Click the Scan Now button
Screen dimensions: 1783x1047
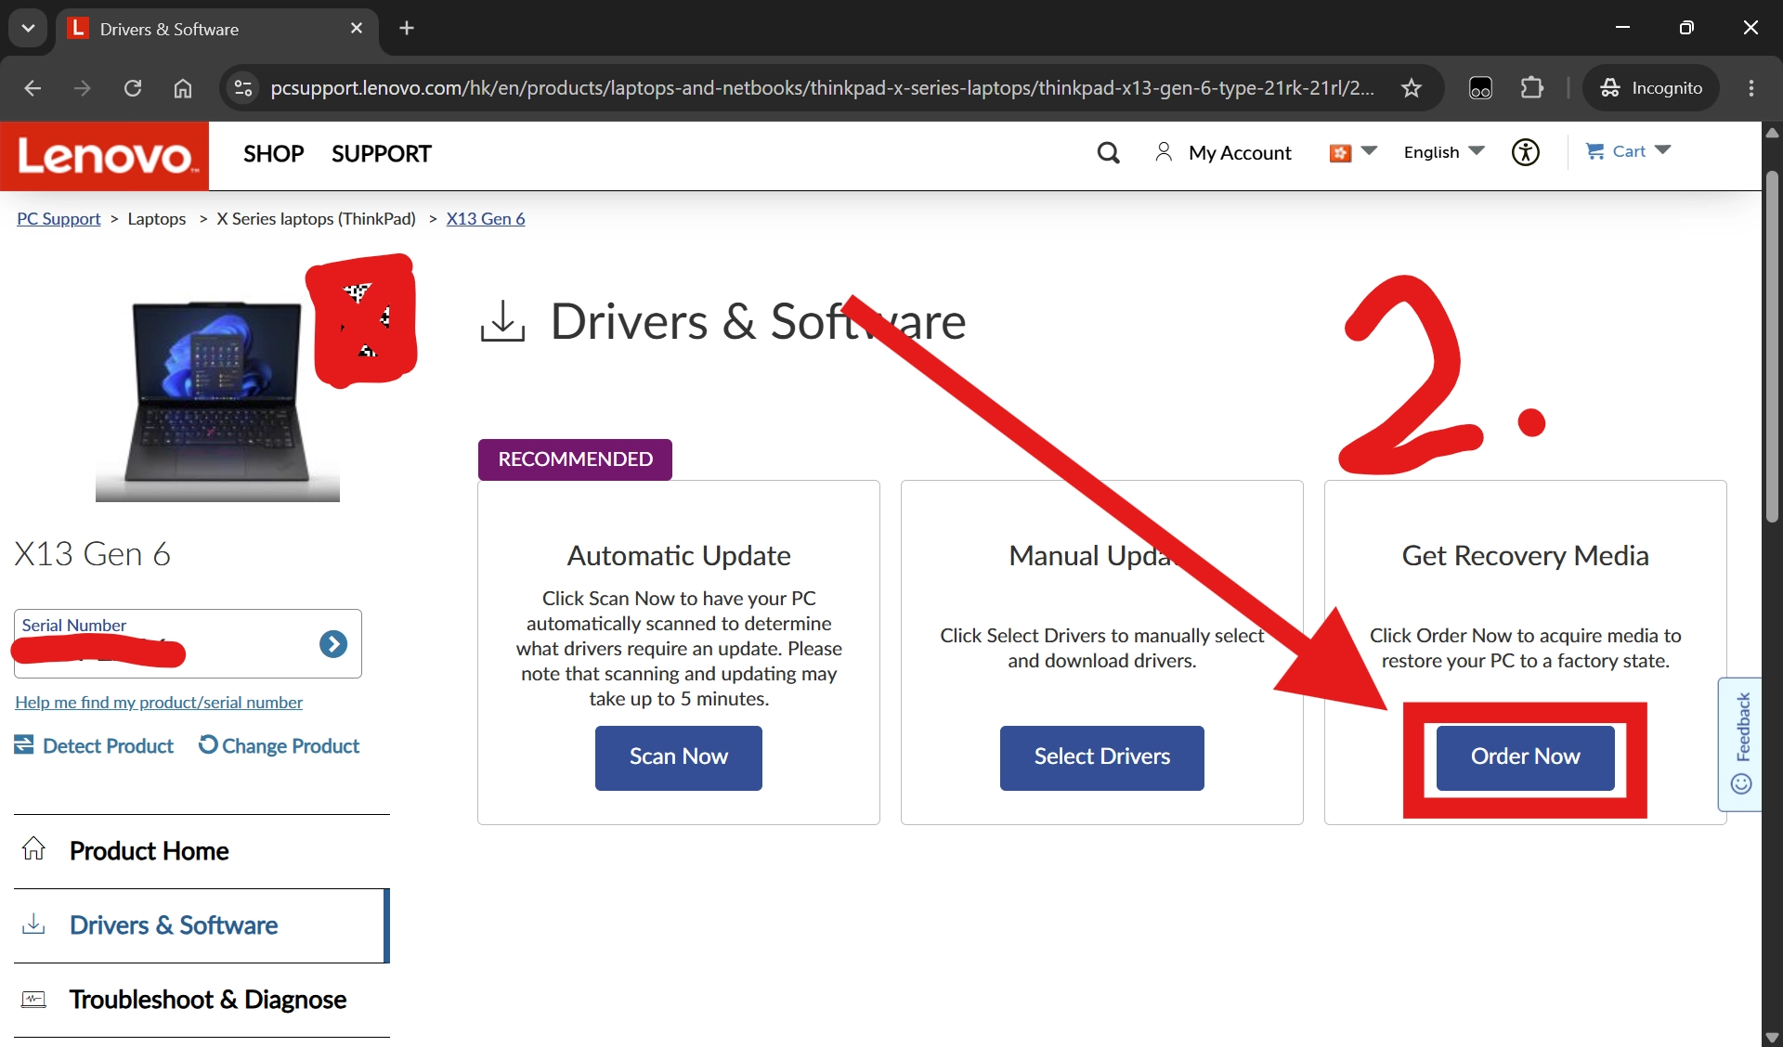[x=679, y=757]
